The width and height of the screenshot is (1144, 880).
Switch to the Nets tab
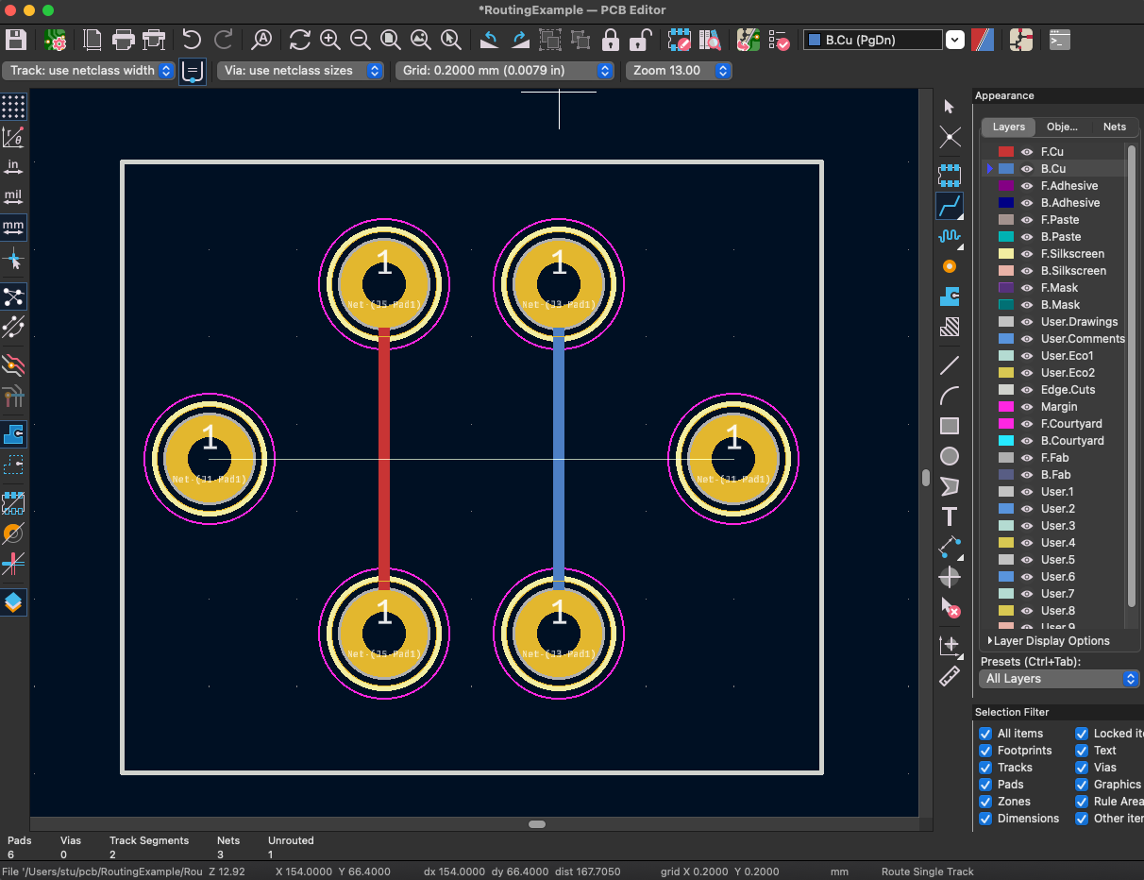(x=1114, y=127)
